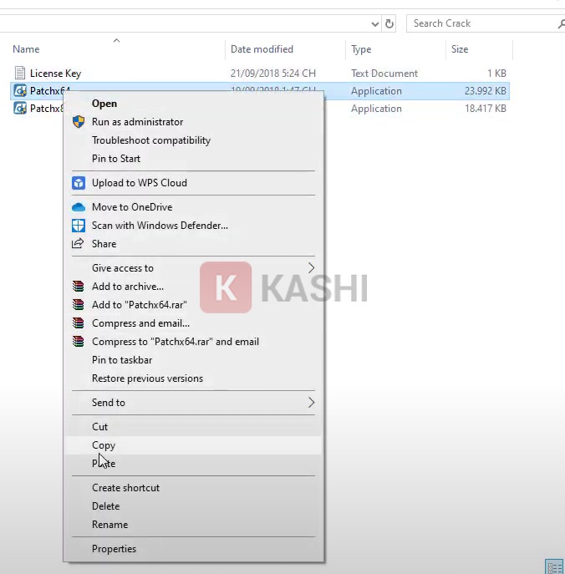Click the Windows Defender shield icon
This screenshot has height=574, width=565.
(79, 226)
